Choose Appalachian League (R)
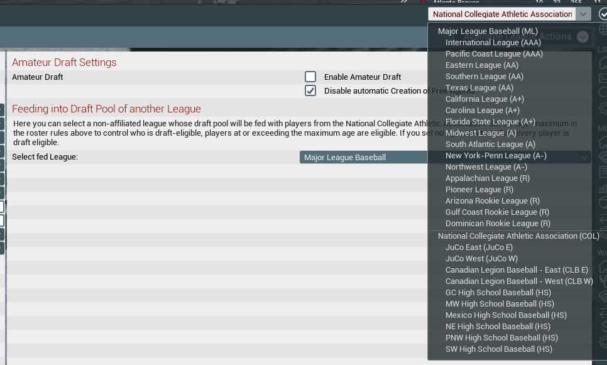This screenshot has width=607, height=365. point(488,178)
